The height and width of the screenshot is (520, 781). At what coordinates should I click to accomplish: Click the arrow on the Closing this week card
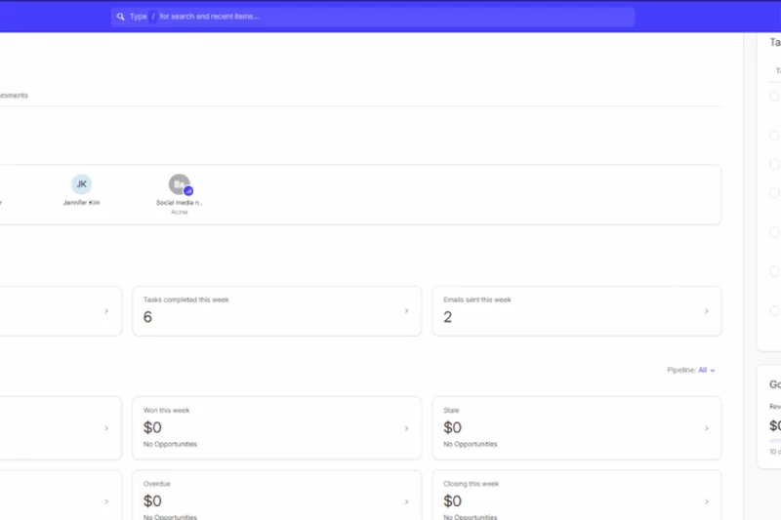pos(706,500)
